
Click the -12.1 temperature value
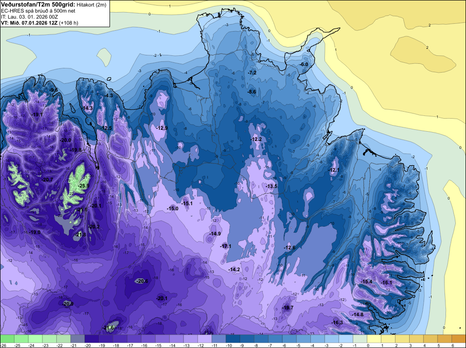pyautogui.click(x=334, y=170)
